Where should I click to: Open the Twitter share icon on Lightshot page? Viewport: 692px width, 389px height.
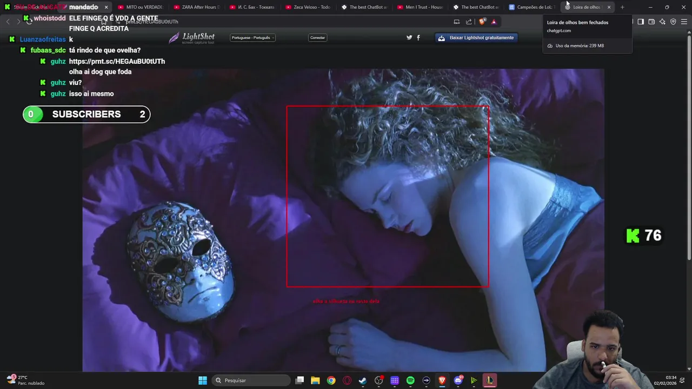409,38
